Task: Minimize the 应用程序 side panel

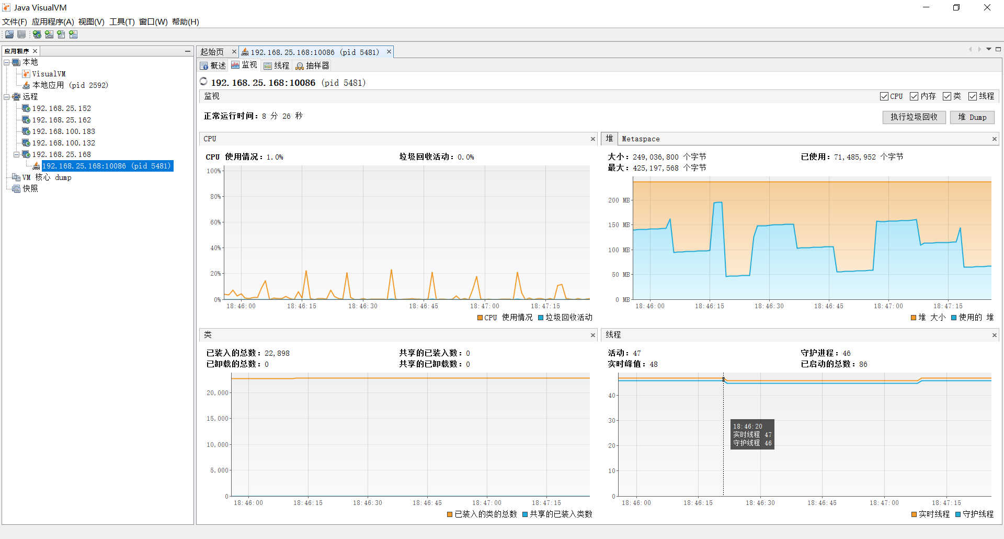Action: point(188,51)
